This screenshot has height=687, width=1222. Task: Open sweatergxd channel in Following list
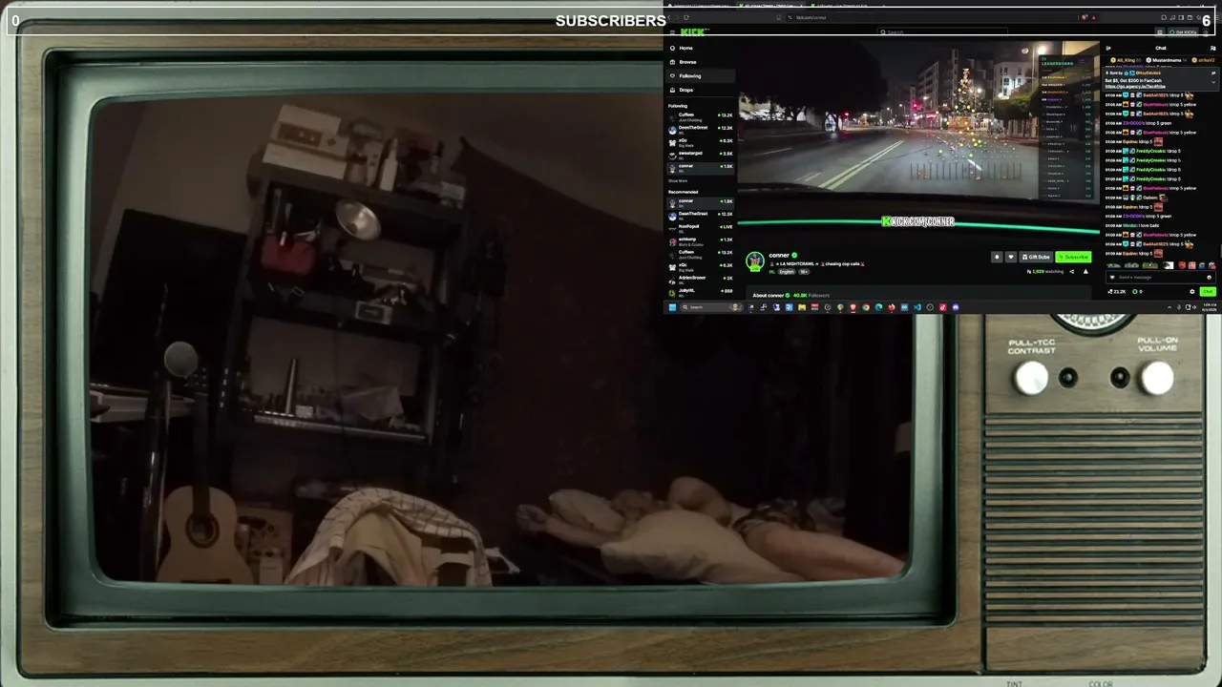click(x=700, y=156)
